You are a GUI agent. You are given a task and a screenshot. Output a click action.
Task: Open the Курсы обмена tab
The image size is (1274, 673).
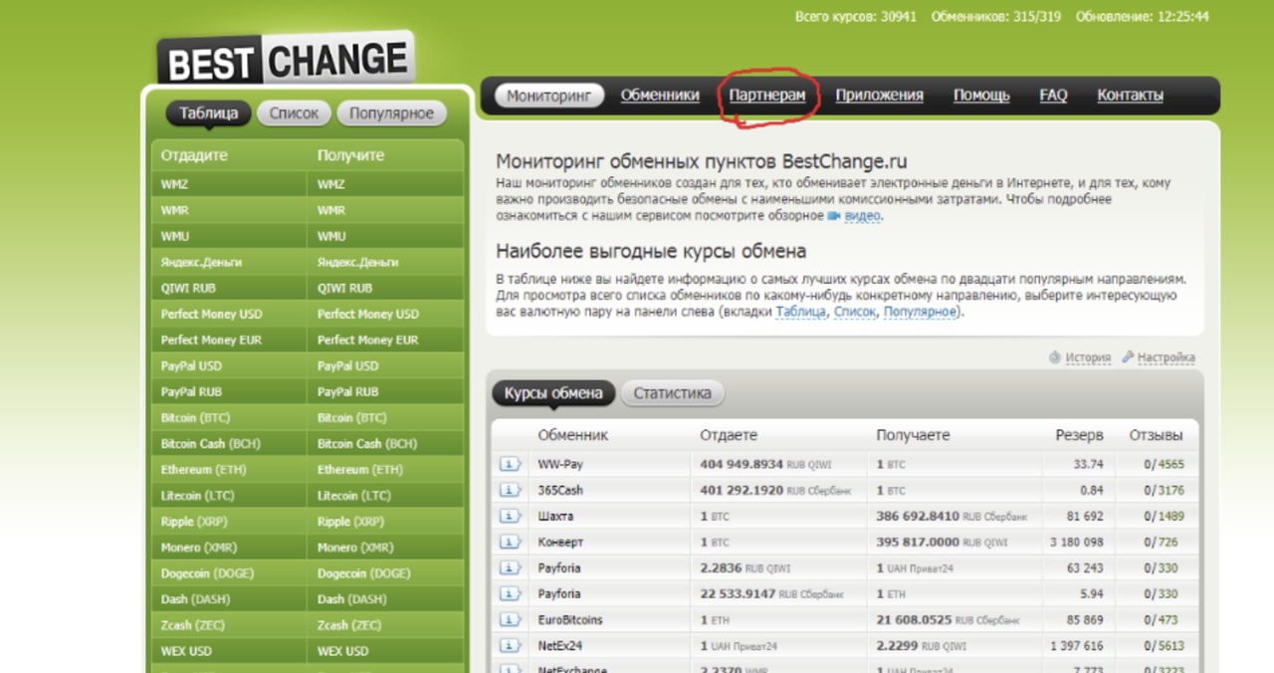[553, 393]
